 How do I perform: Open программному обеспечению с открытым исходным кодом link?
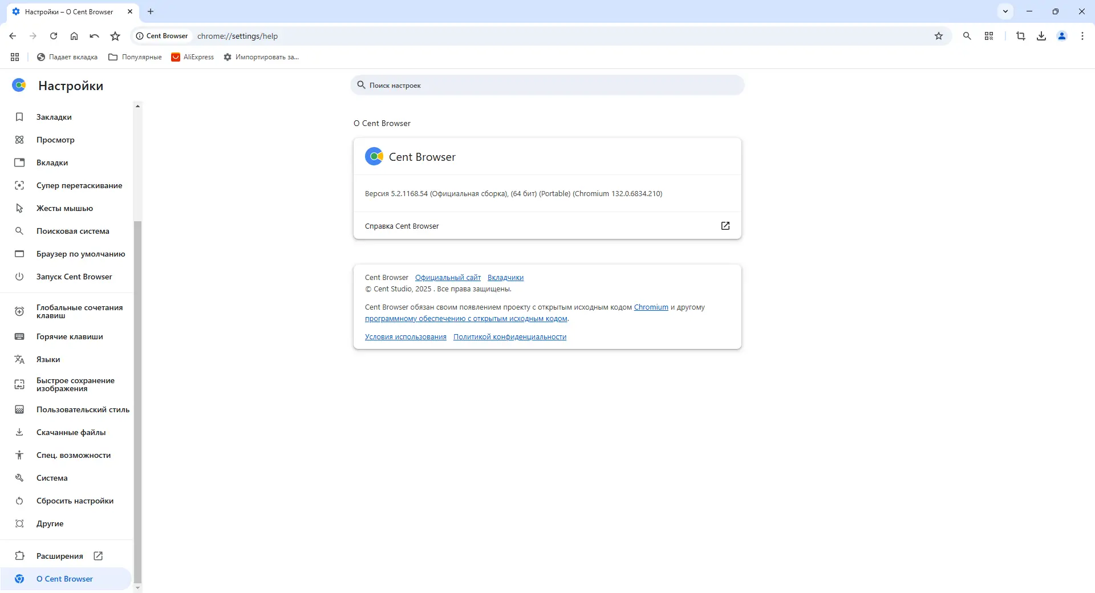pyautogui.click(x=466, y=319)
